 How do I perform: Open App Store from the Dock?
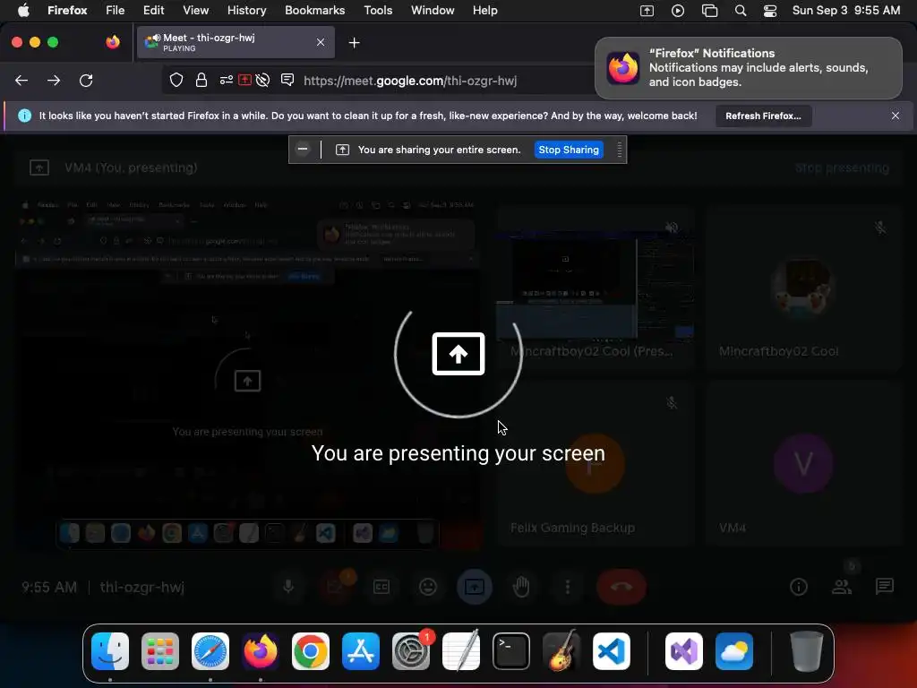click(361, 651)
